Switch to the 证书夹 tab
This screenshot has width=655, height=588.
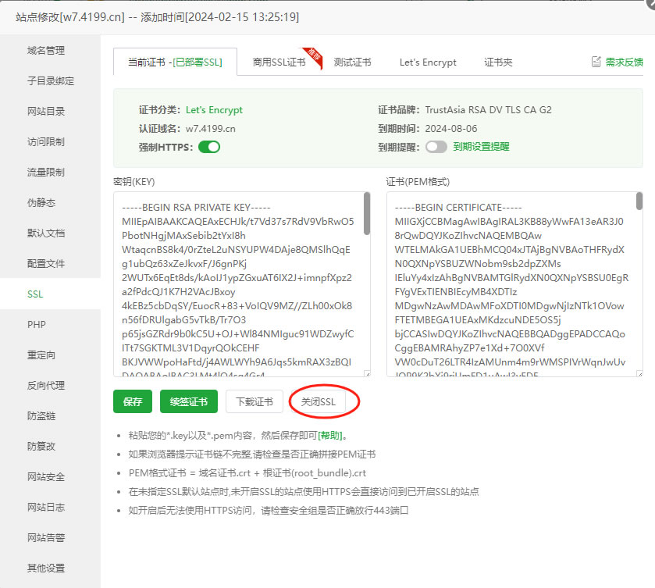[498, 62]
